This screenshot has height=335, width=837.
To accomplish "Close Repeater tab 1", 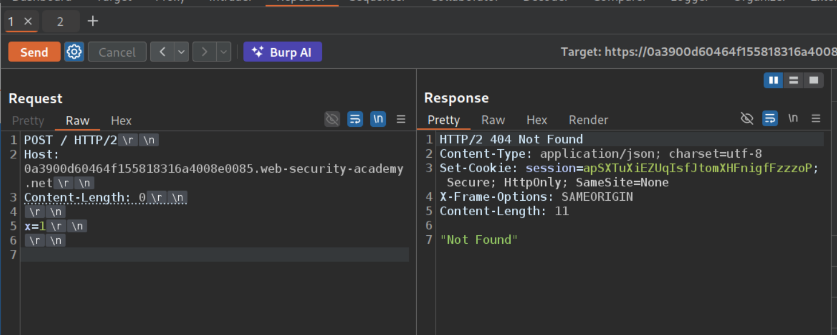I will point(28,22).
